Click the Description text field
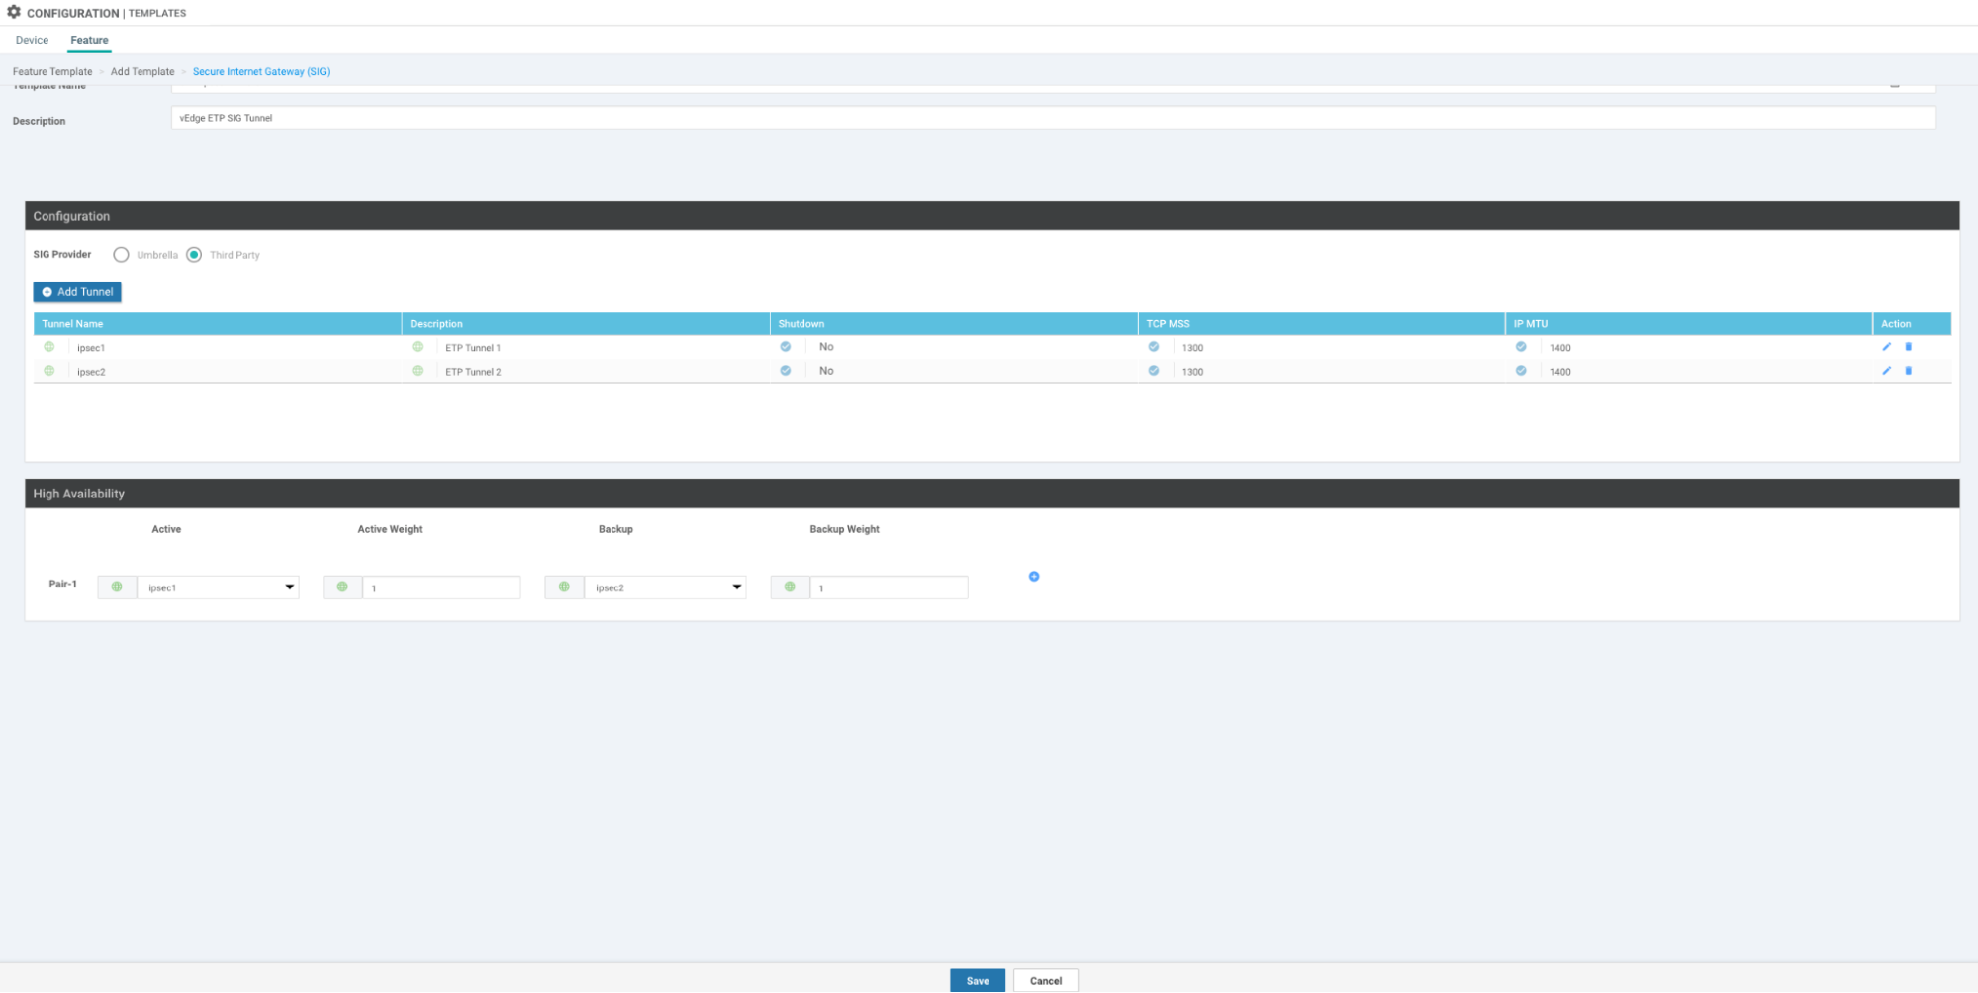This screenshot has width=1978, height=993. coord(1053,118)
